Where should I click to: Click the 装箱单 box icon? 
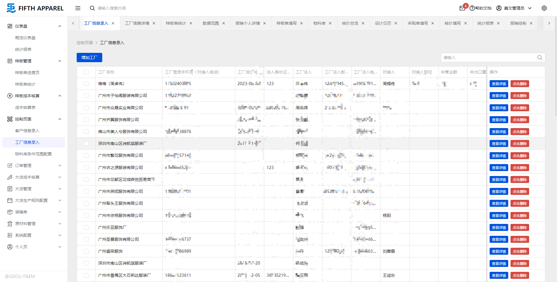(x=10, y=212)
